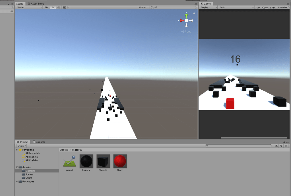Open the Gizmos dropdown
291x196 pixels.
click(x=144, y=7)
